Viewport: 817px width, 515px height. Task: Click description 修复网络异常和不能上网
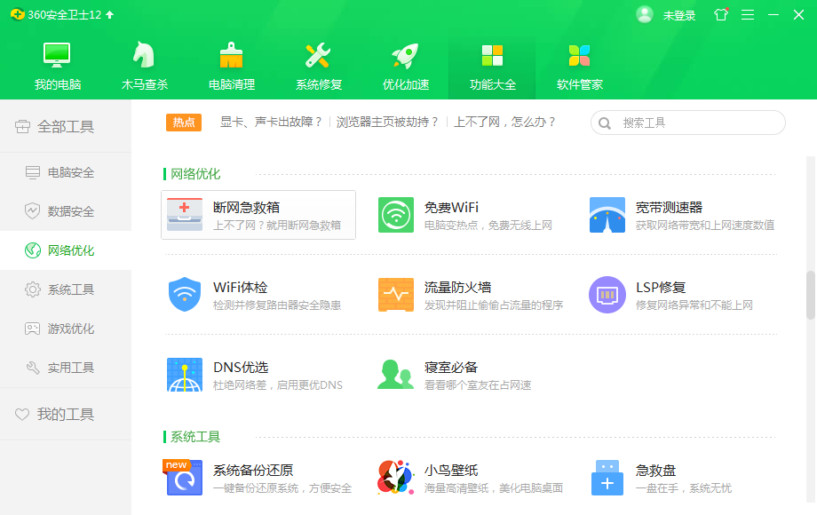coord(694,305)
